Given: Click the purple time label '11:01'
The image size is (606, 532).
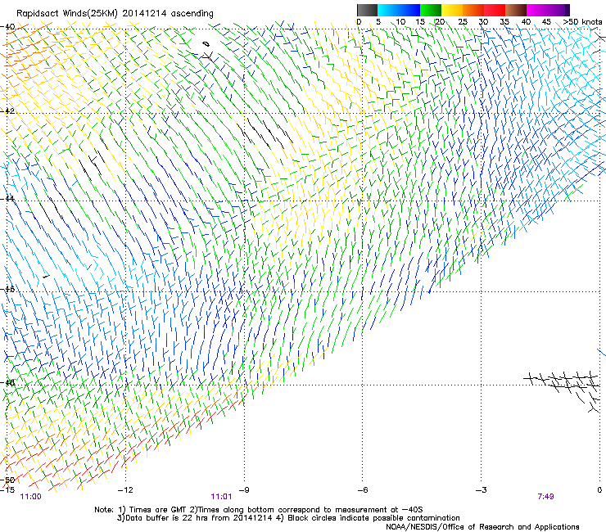Looking at the screenshot, I should [x=221, y=497].
